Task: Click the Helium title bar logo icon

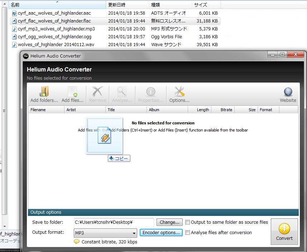Action: pyautogui.click(x=26, y=56)
